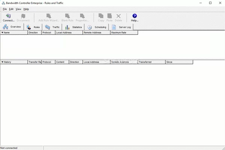Click the Bandwidth Controller title bar icon
The width and height of the screenshot is (225, 150).
click(x=3, y=3)
